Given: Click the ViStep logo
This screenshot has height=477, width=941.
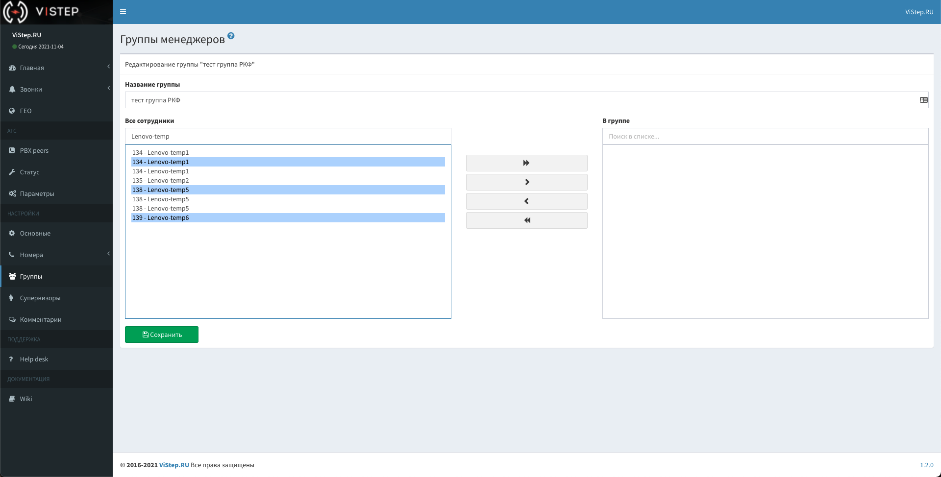Looking at the screenshot, I should click(x=42, y=12).
